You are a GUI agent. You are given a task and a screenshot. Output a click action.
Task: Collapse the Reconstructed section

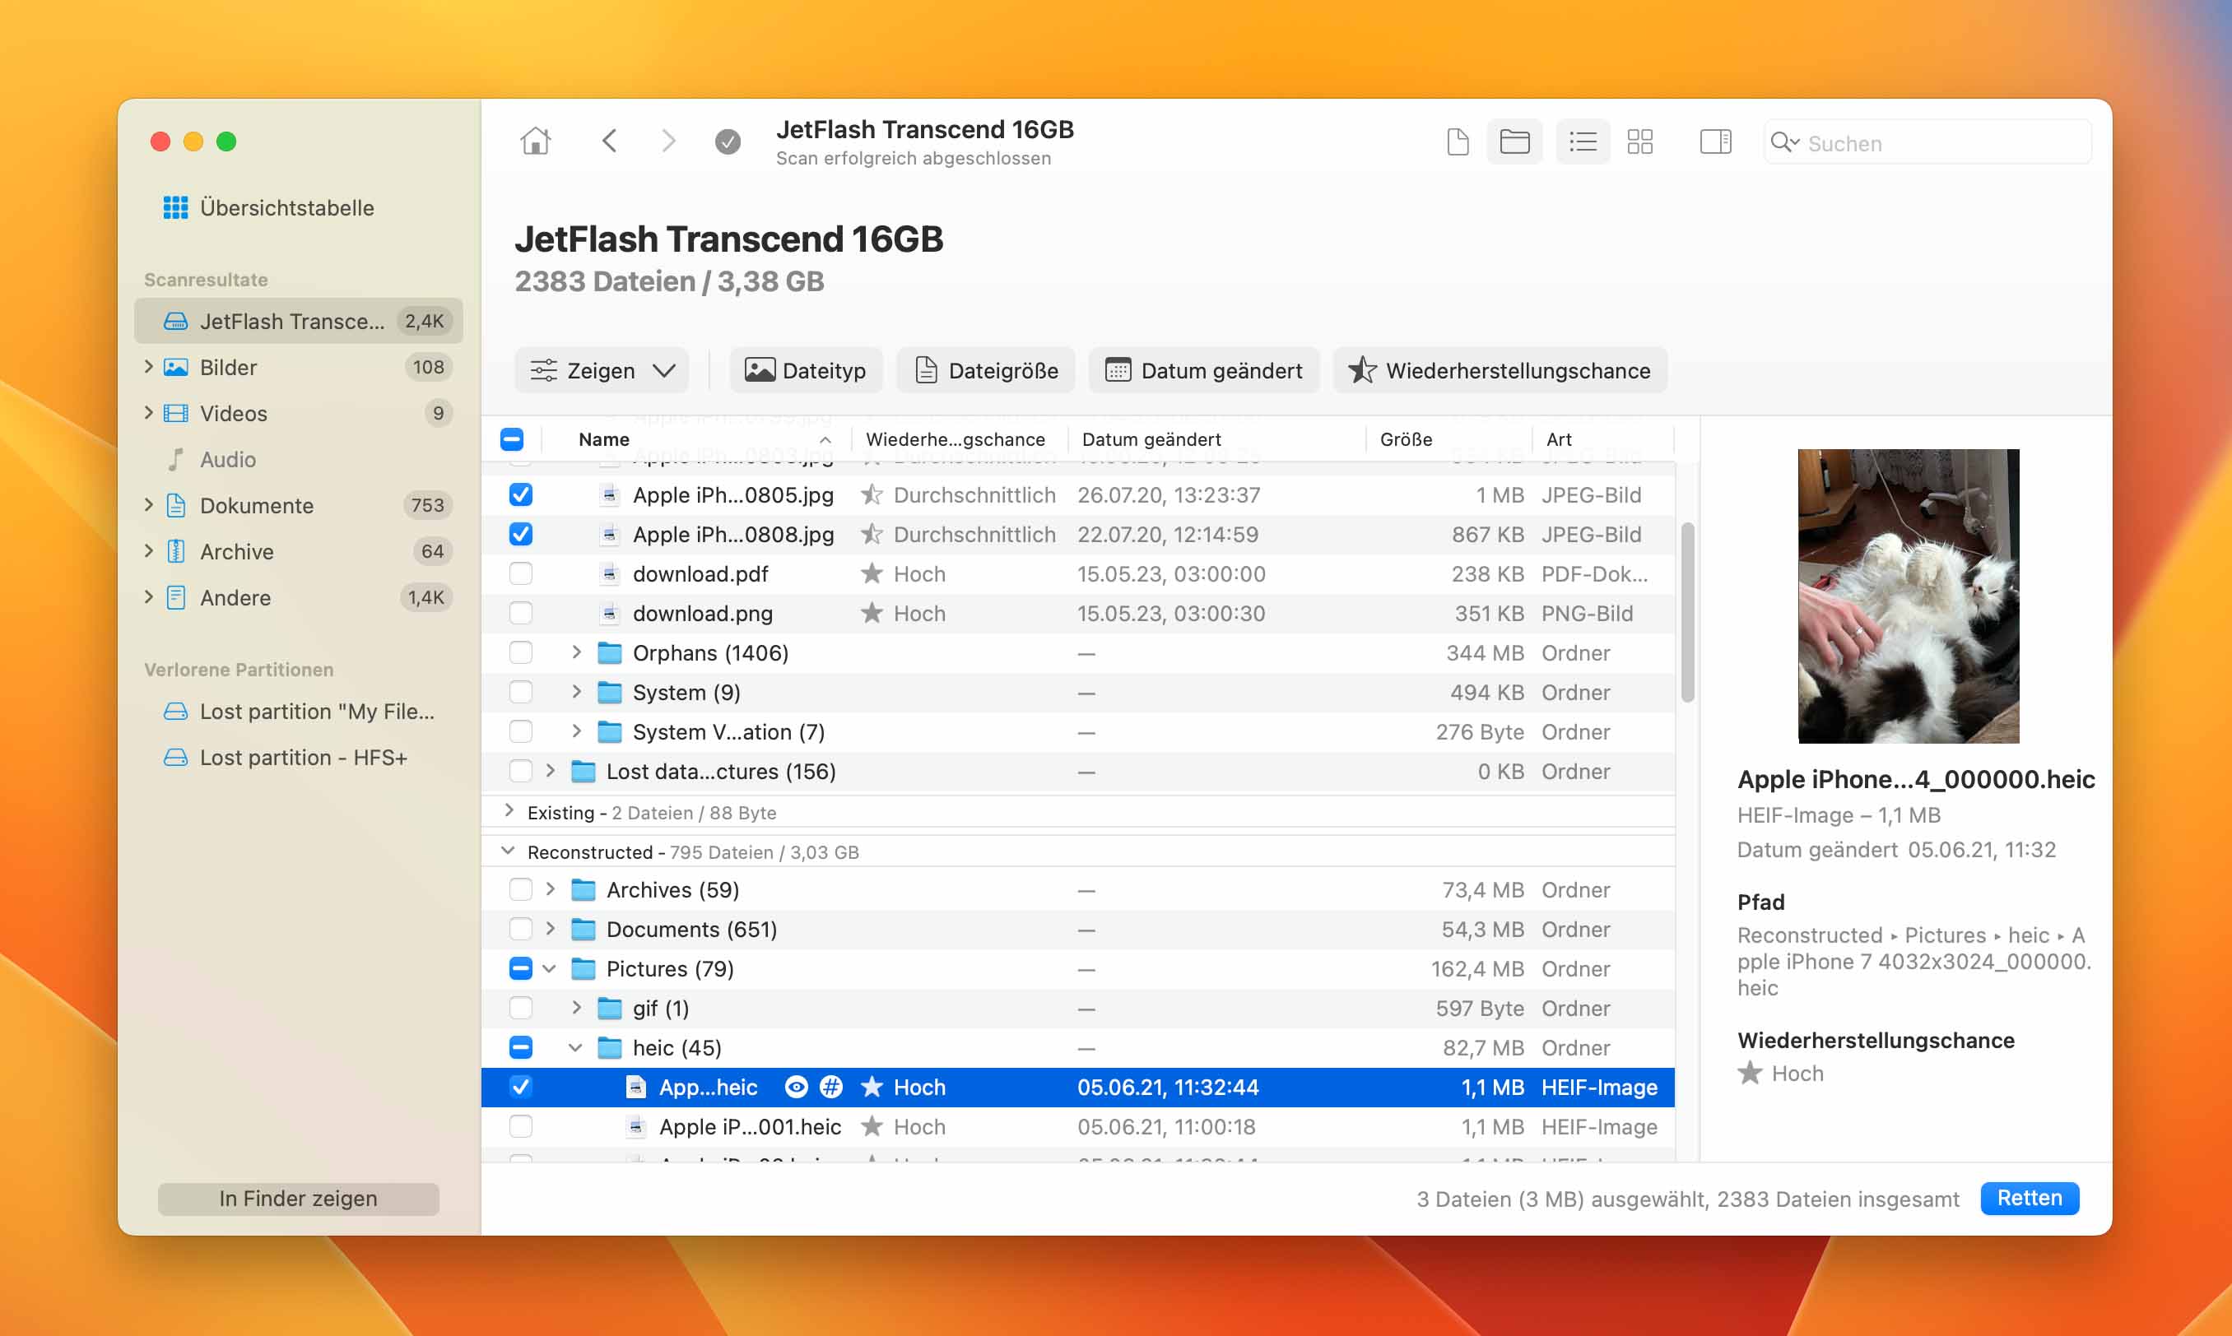tap(509, 851)
